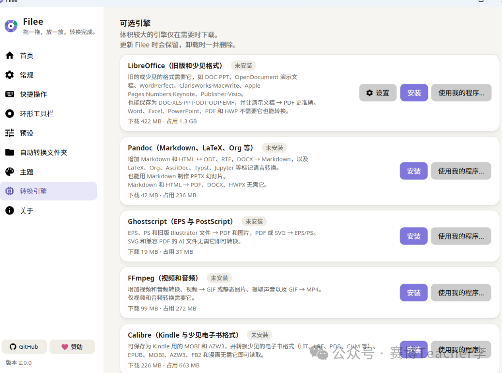Click the 可选引擎 heading

(135, 23)
